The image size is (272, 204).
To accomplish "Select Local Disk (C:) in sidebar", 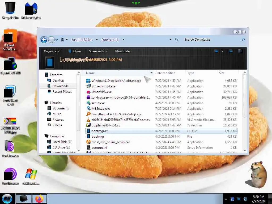I will (x=60, y=142).
